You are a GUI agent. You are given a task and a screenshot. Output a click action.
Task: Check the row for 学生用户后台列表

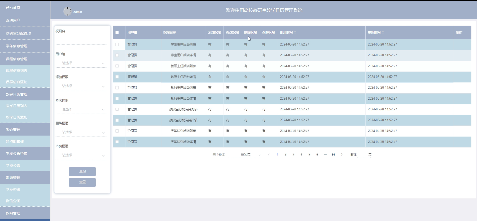pyautogui.click(x=117, y=44)
